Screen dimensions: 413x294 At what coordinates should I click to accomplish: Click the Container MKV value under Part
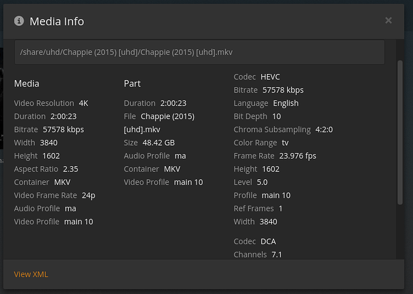point(172,169)
